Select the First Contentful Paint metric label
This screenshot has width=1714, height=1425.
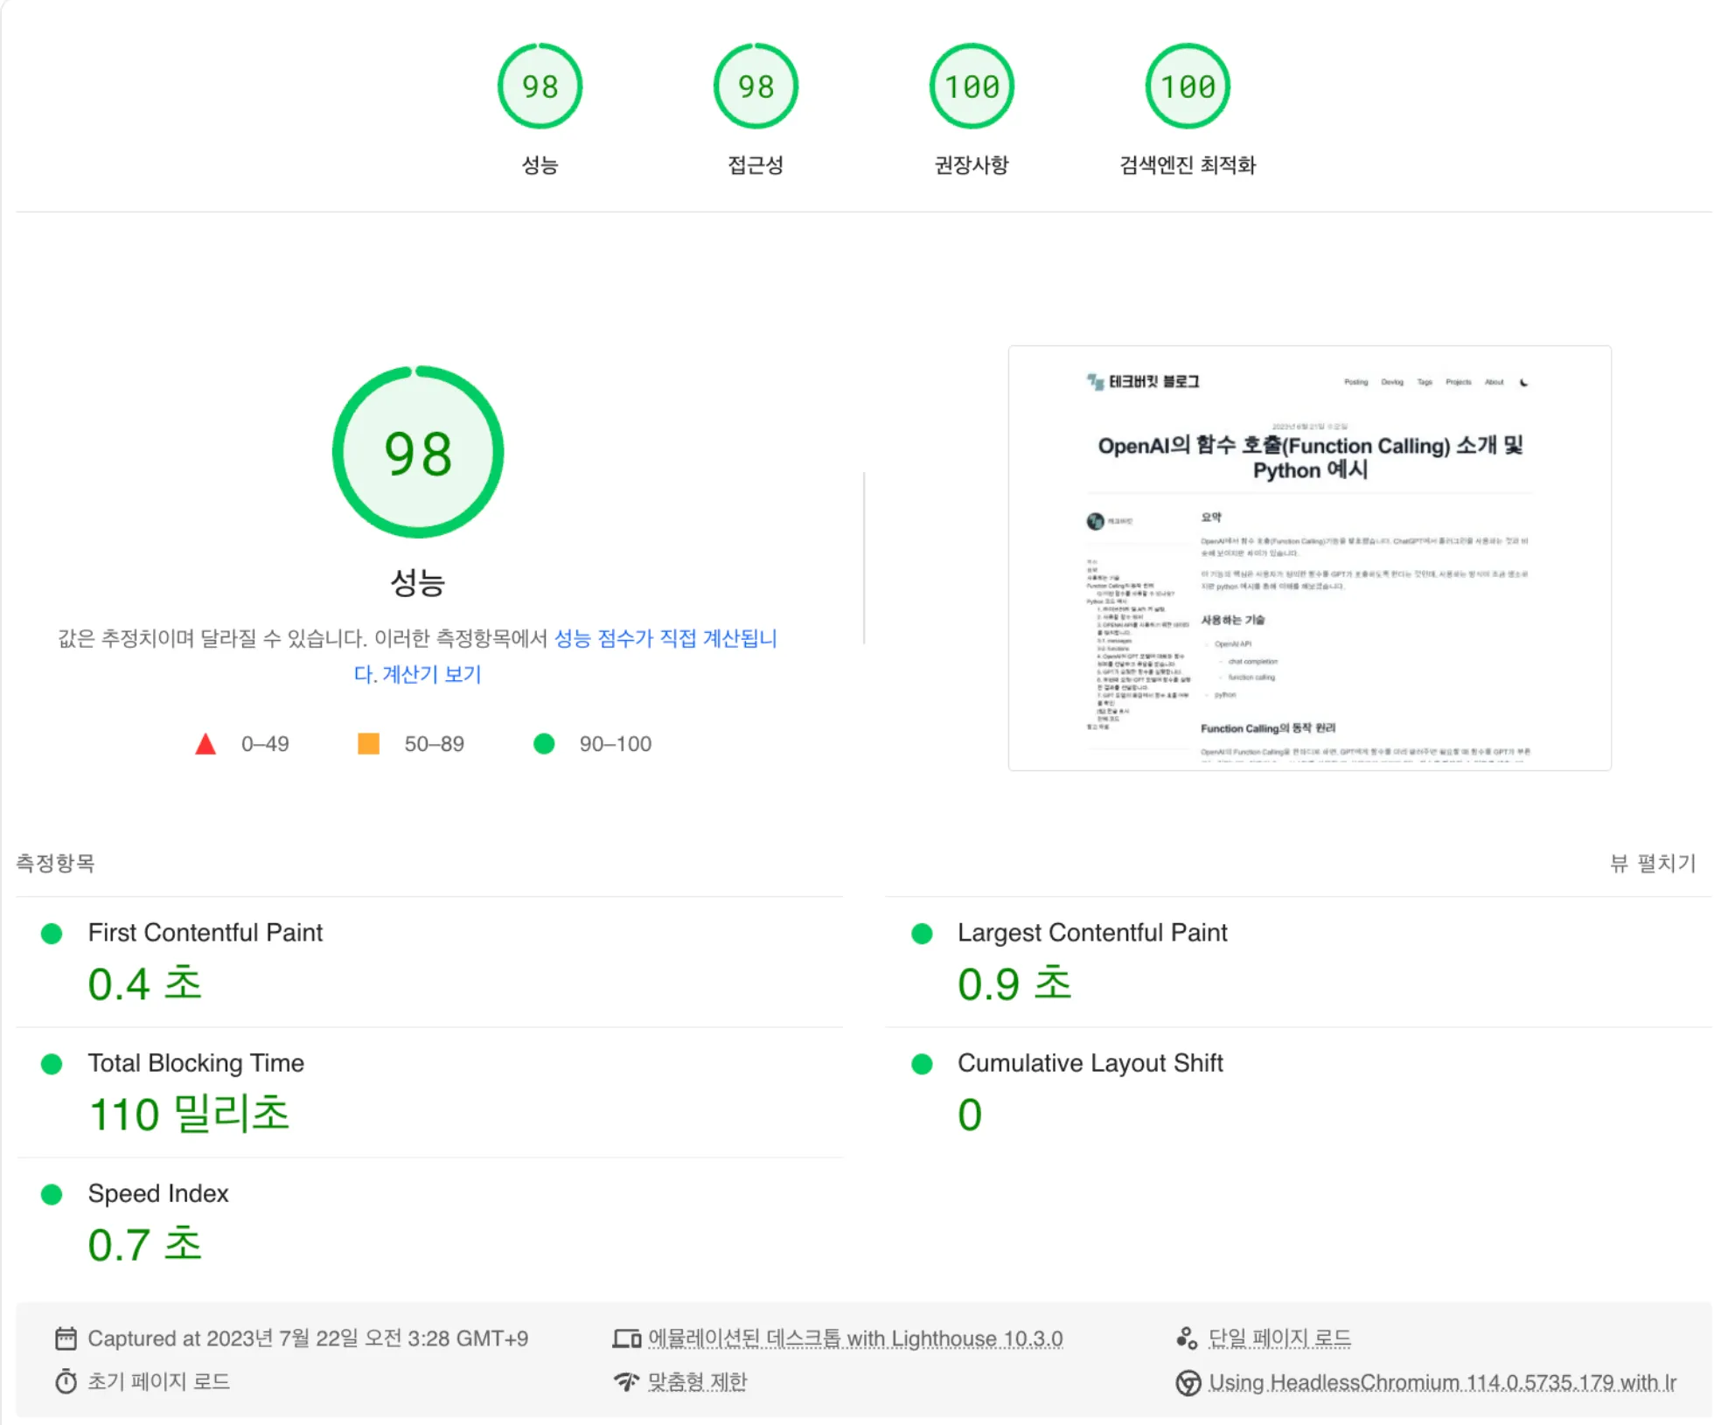point(206,933)
